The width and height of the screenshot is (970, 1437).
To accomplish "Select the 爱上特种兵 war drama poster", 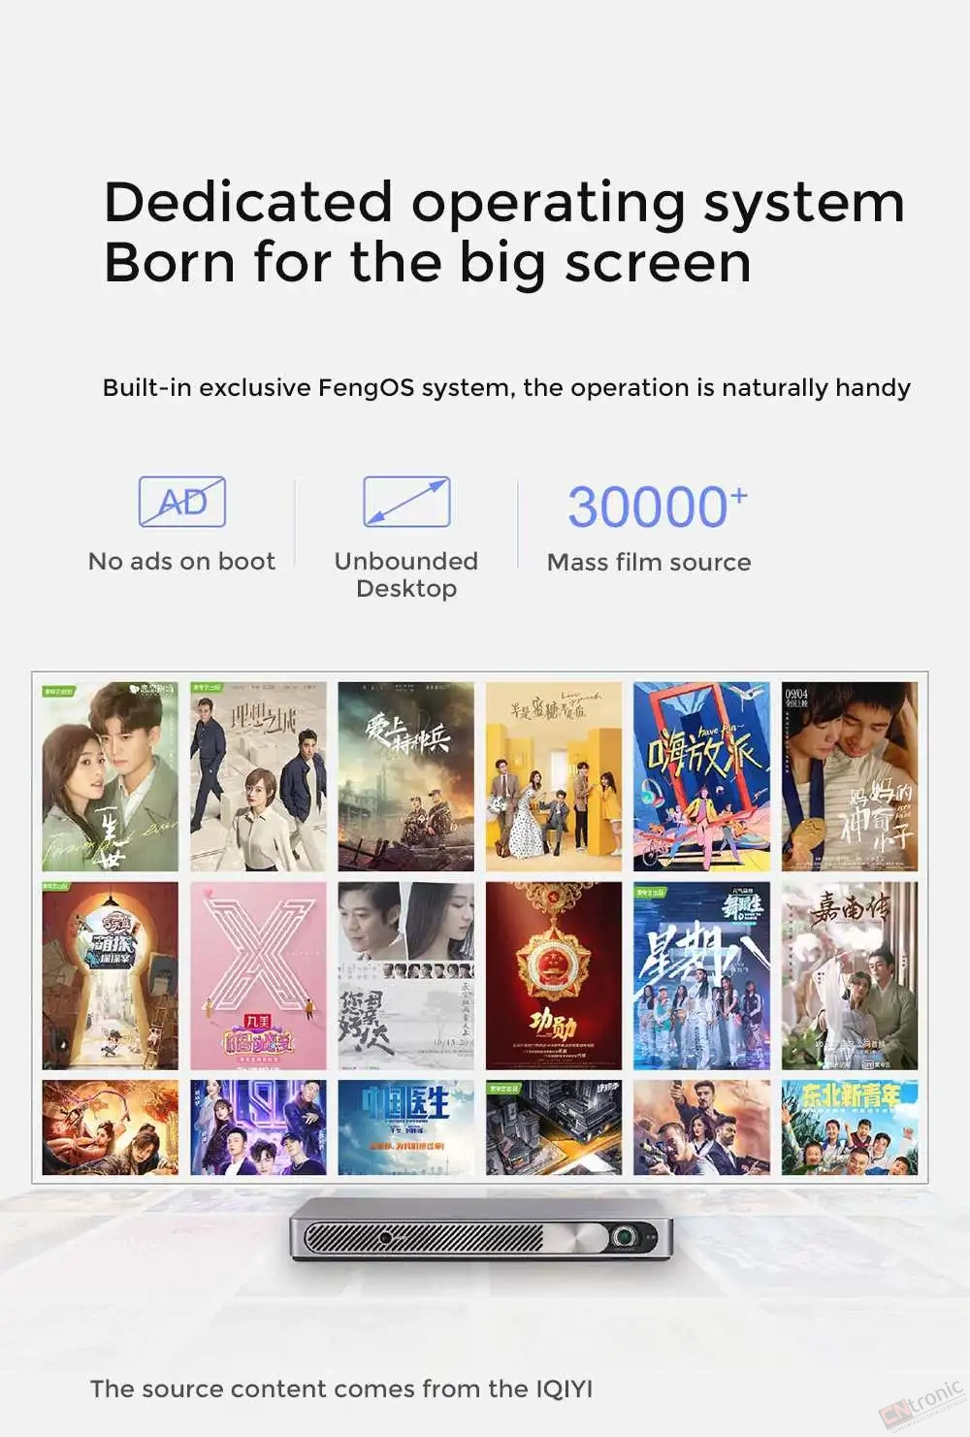I will pyautogui.click(x=405, y=776).
